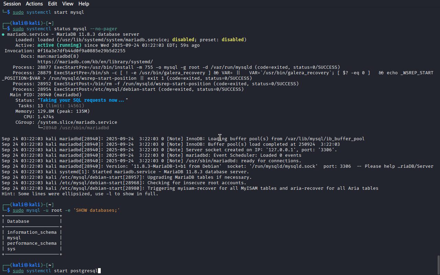Open the Actions menu
This screenshot has width=440, height=275.
tap(34, 4)
